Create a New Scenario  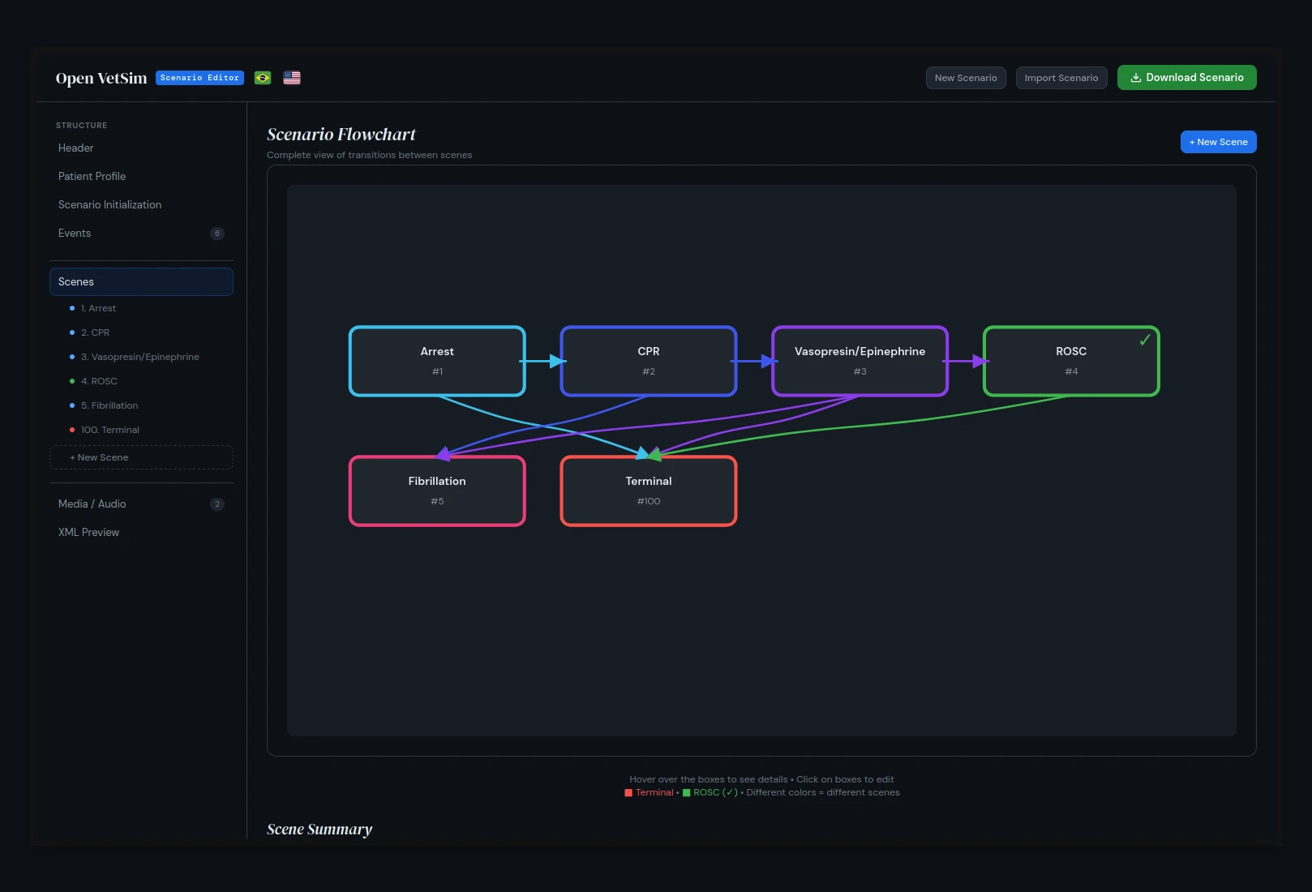tap(965, 78)
